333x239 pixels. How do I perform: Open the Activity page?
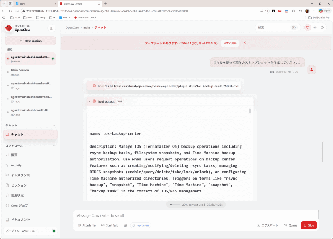(x=30, y=165)
